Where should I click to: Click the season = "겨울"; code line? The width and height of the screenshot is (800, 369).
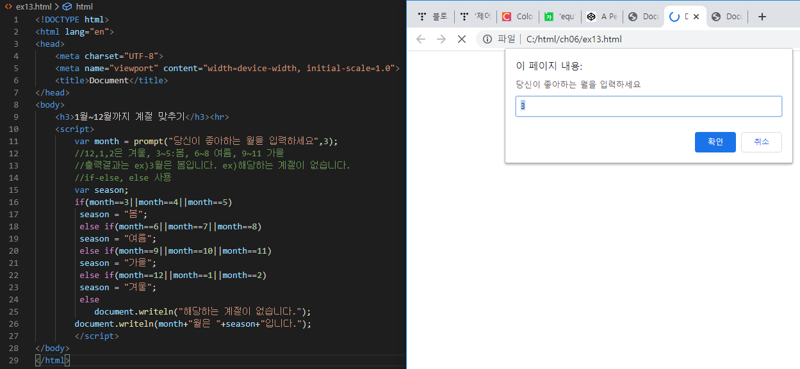118,287
